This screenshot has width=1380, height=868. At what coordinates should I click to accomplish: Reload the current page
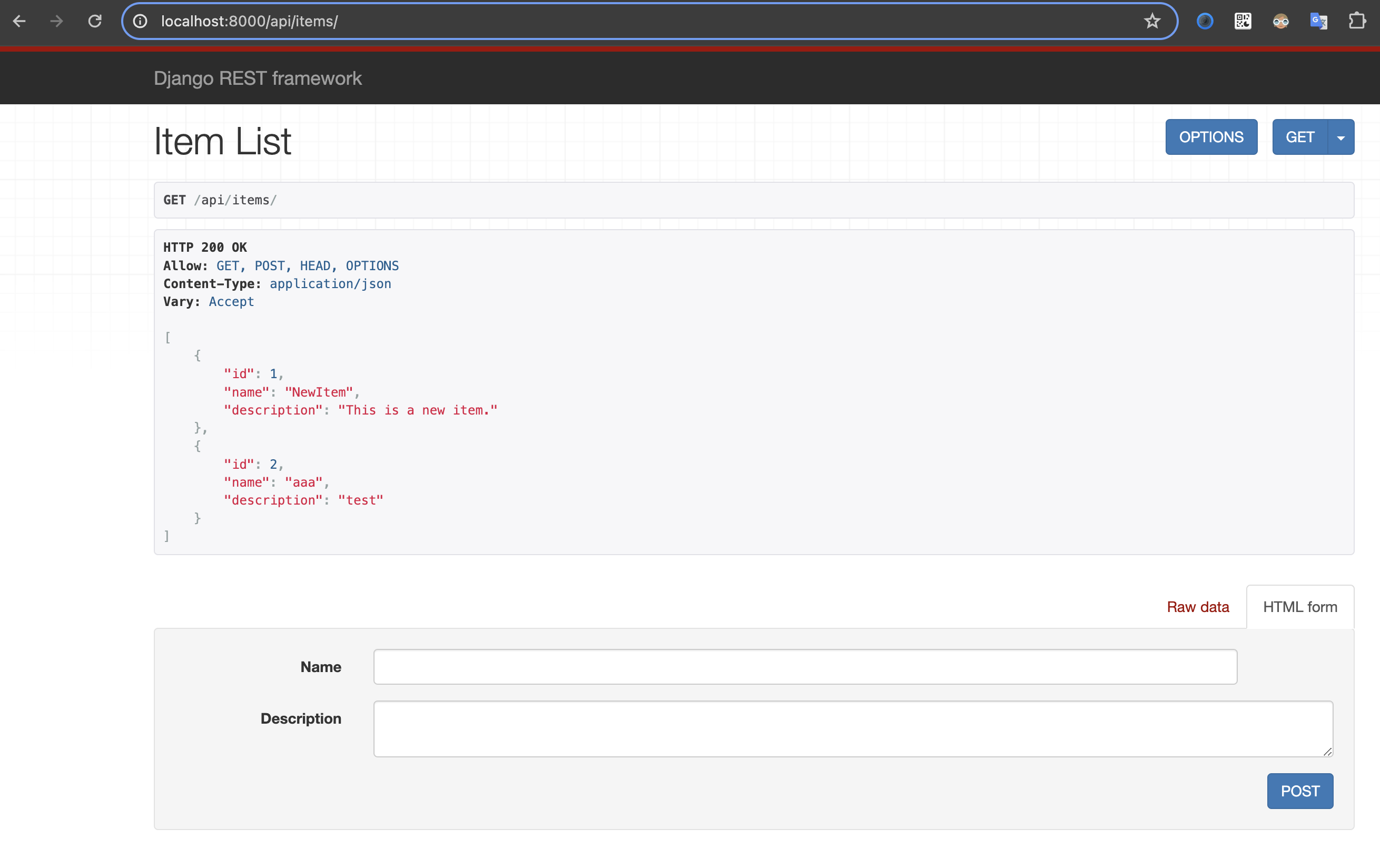click(x=95, y=21)
